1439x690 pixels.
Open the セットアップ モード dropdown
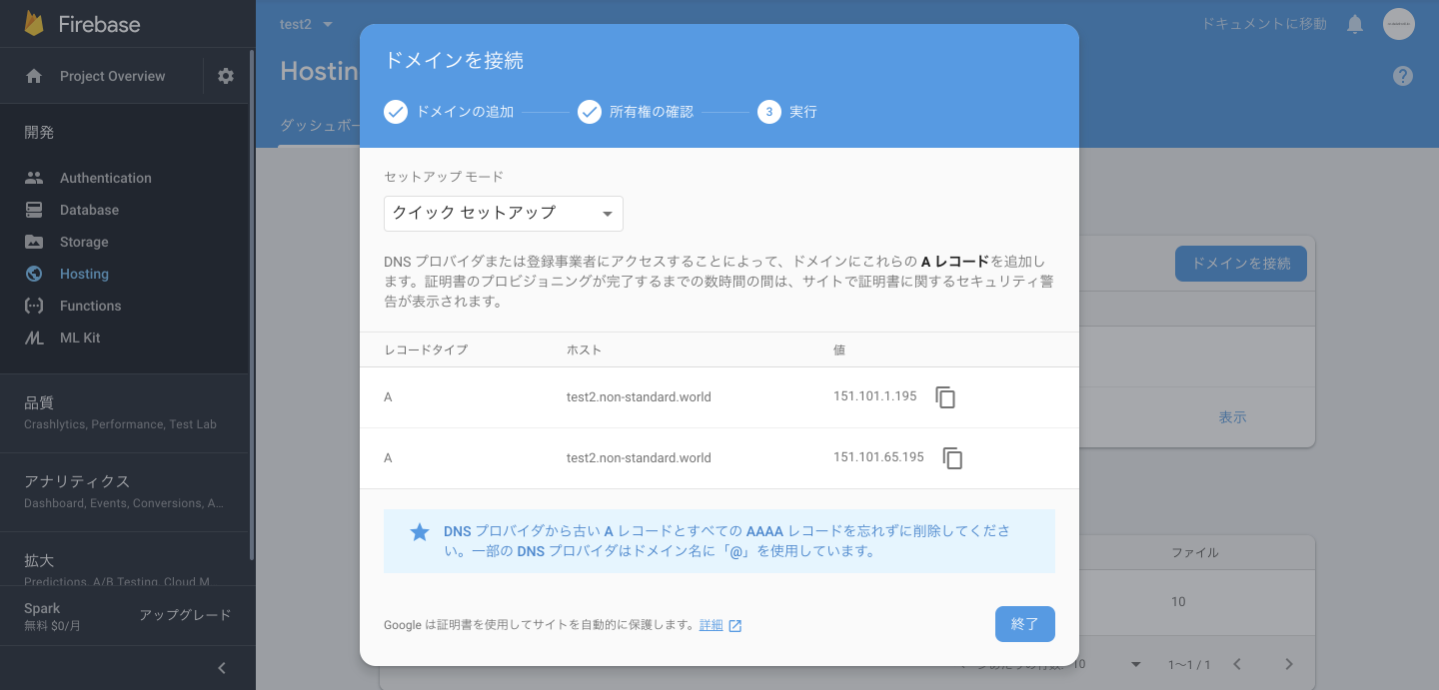pyautogui.click(x=504, y=214)
